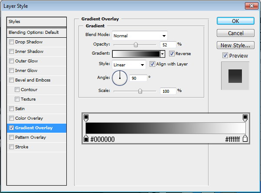261x193 pixels.
Task: Enable the Satin checkbox
Action: pyautogui.click(x=11, y=108)
